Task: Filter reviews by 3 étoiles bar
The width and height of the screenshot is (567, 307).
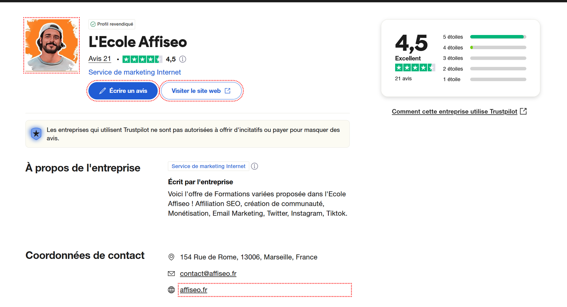Action: click(x=498, y=58)
